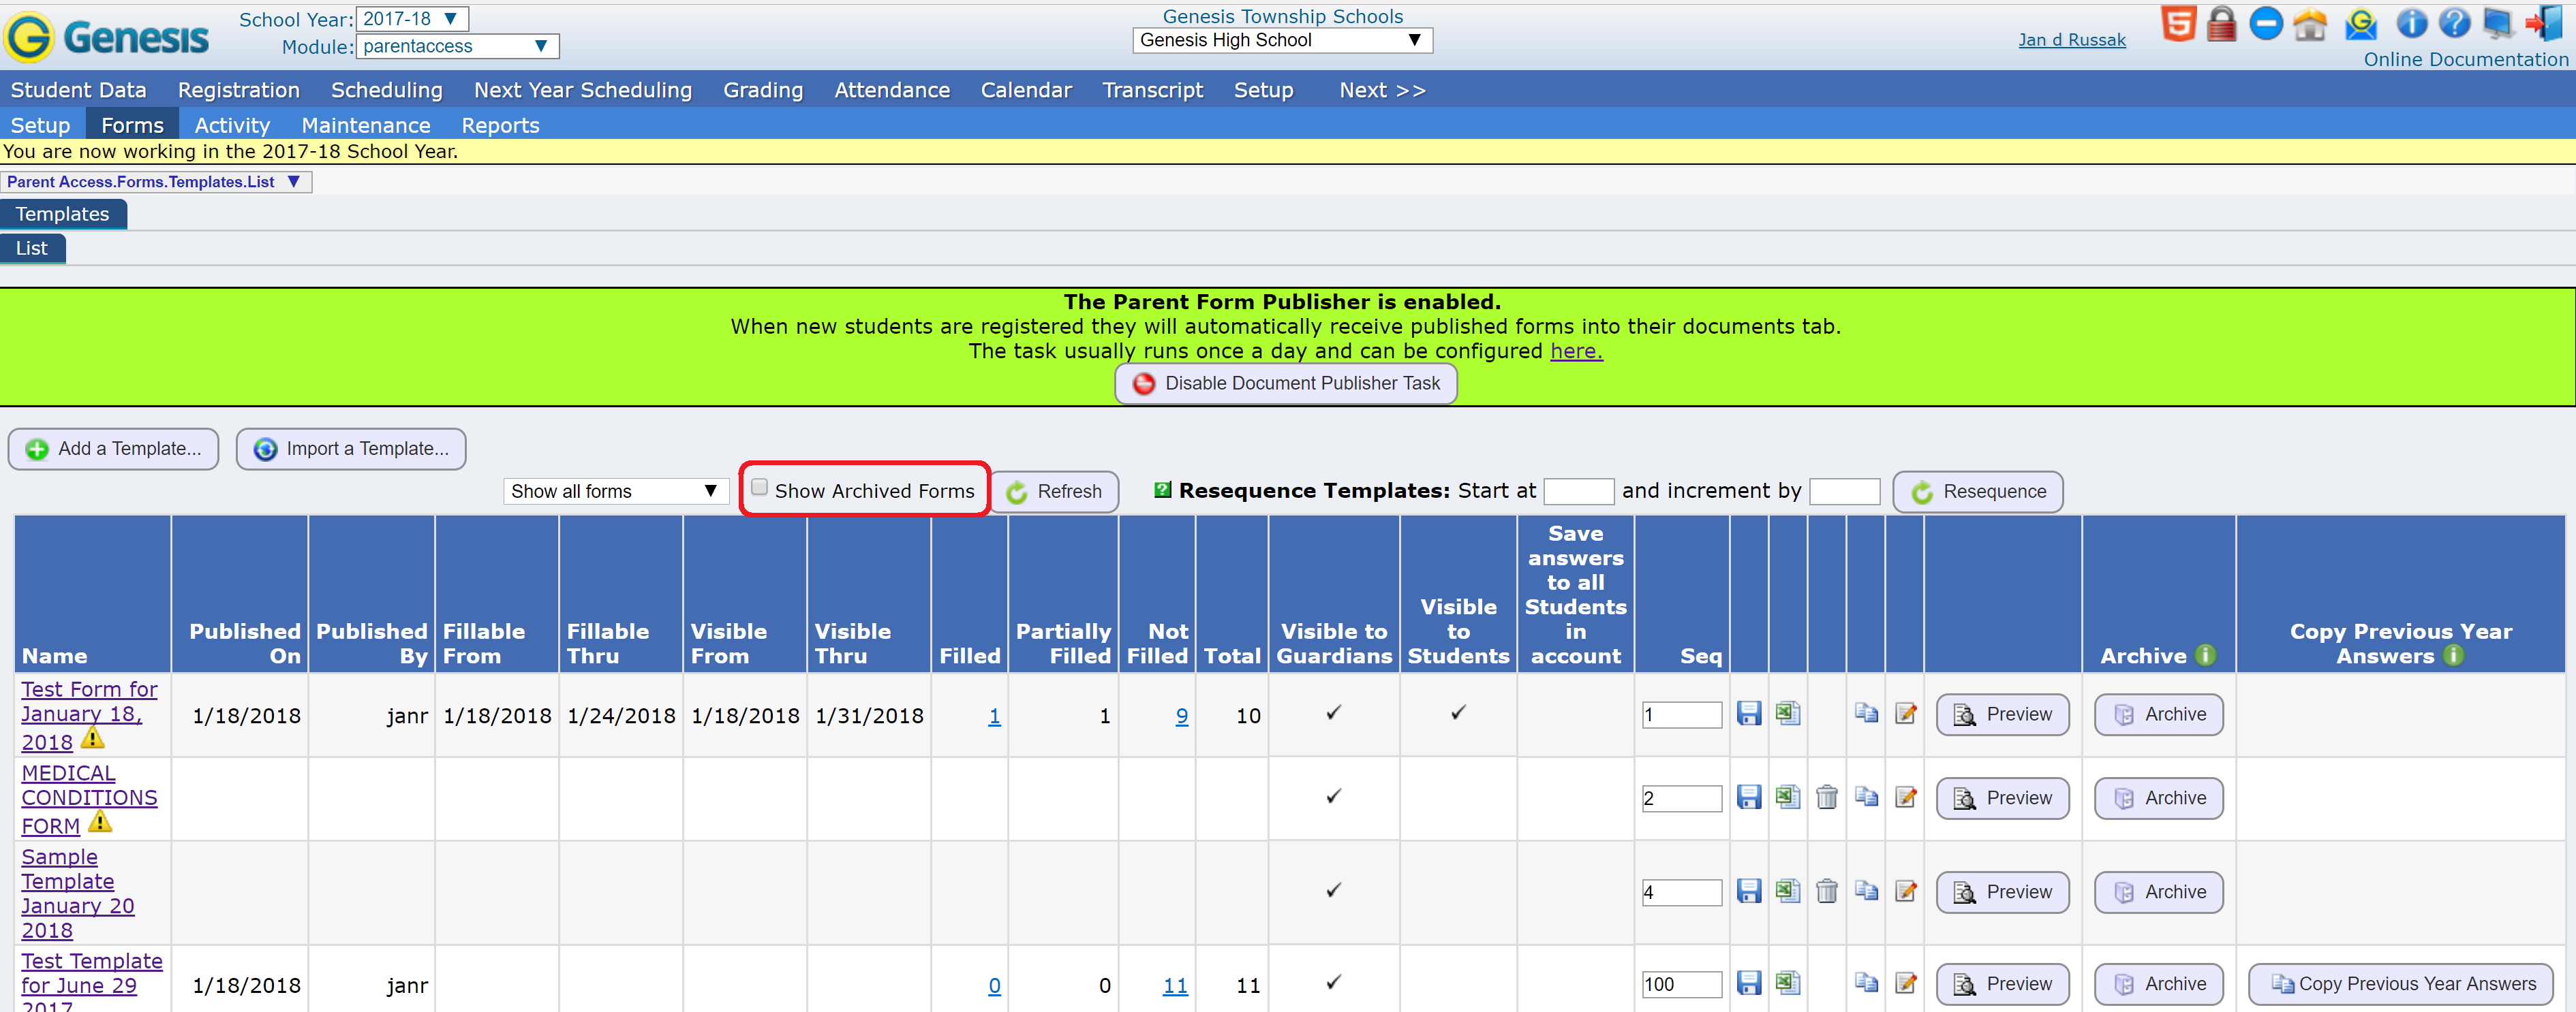The height and width of the screenshot is (1012, 2576).
Task: Open the Genesis mail envelope icon
Action: coord(2361,24)
